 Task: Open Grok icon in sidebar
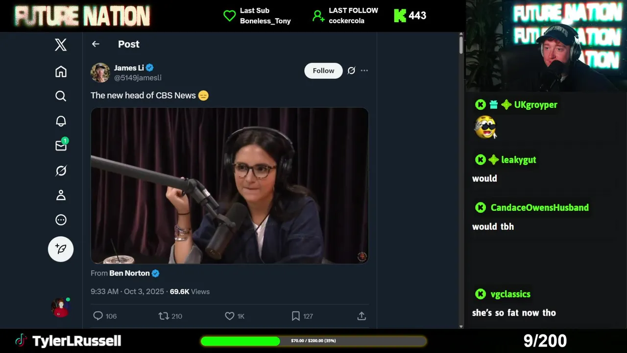pyautogui.click(x=61, y=171)
